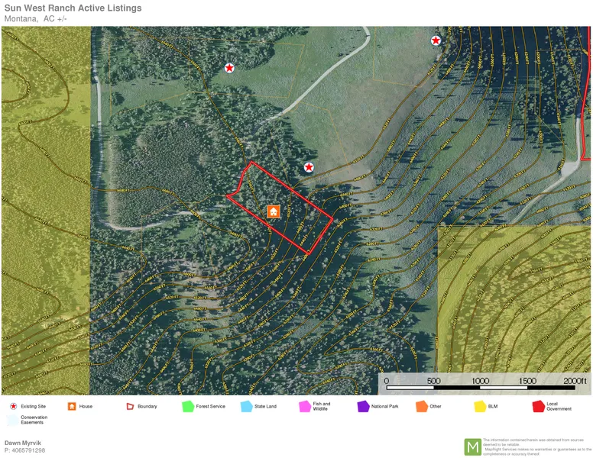The image size is (593, 458).
Task: Pick the purple National Park legend swatch
Action: pyautogui.click(x=363, y=406)
